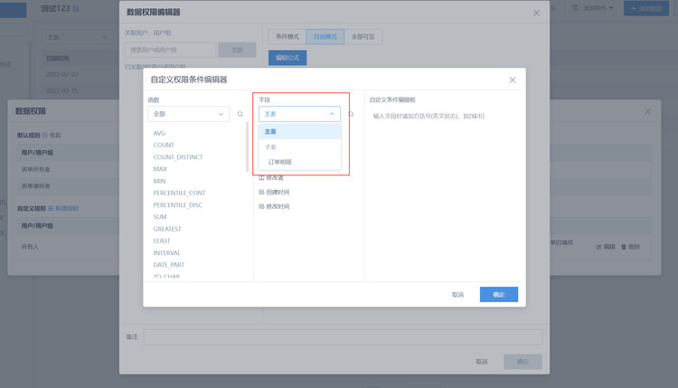Pick 订单明细 from the dropdown list

coord(279,162)
